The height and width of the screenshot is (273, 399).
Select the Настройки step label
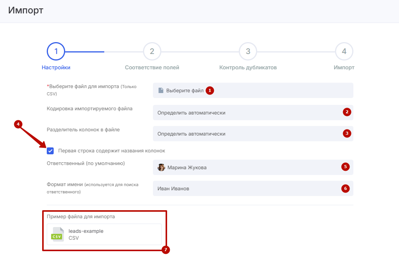click(x=56, y=68)
